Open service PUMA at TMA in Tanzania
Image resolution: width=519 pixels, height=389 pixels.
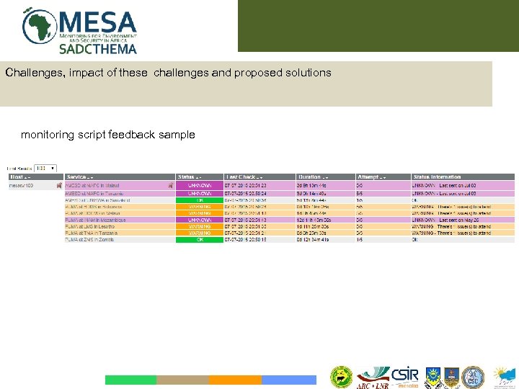(91, 233)
